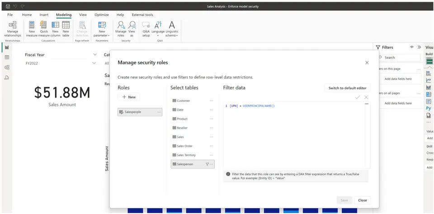Click the View as icon
434x214 pixels.
(x=132, y=25)
